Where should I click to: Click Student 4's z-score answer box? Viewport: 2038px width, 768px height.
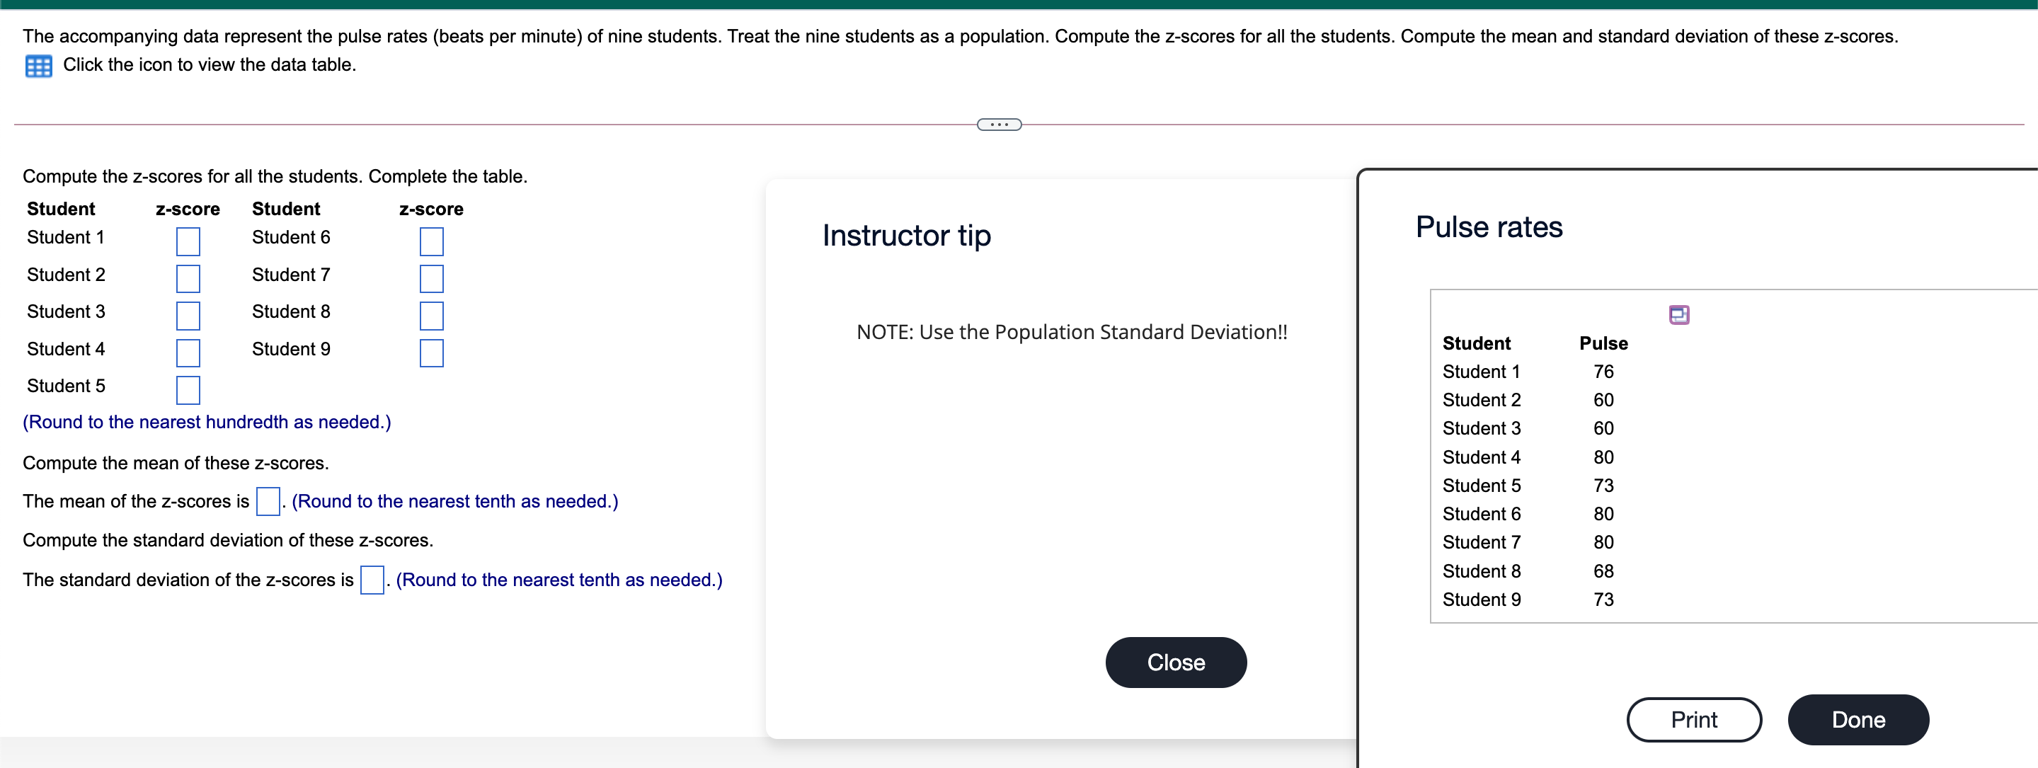(188, 353)
